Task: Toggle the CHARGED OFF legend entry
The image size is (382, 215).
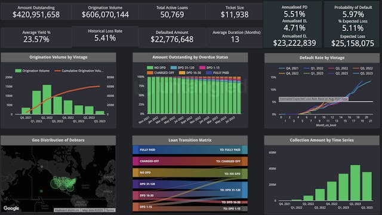Action: pos(161,73)
